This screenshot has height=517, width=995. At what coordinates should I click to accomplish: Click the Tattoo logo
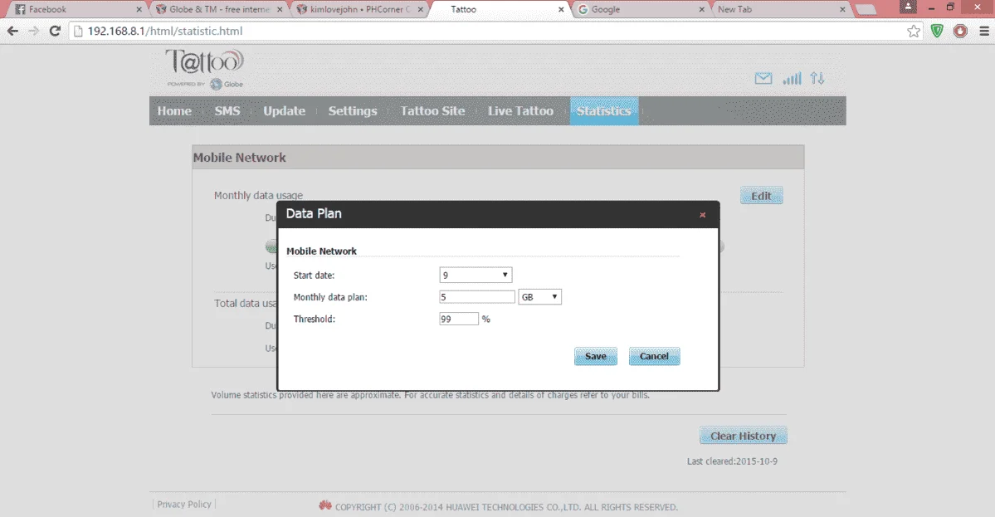click(205, 69)
